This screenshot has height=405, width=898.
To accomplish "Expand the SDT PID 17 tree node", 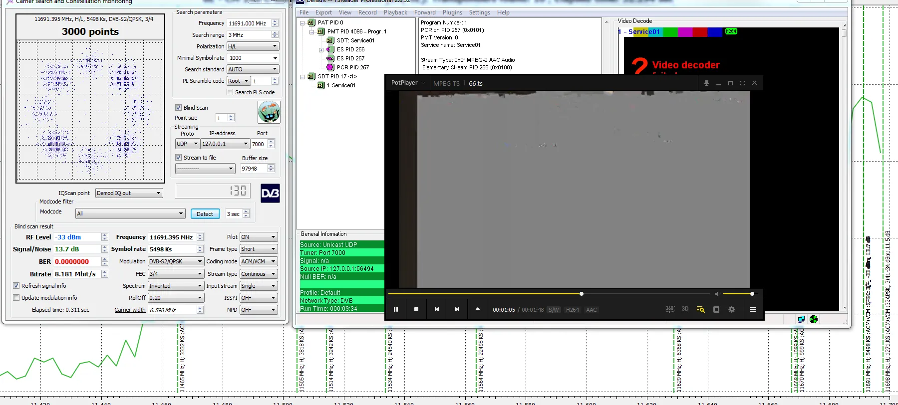I will tap(302, 77).
